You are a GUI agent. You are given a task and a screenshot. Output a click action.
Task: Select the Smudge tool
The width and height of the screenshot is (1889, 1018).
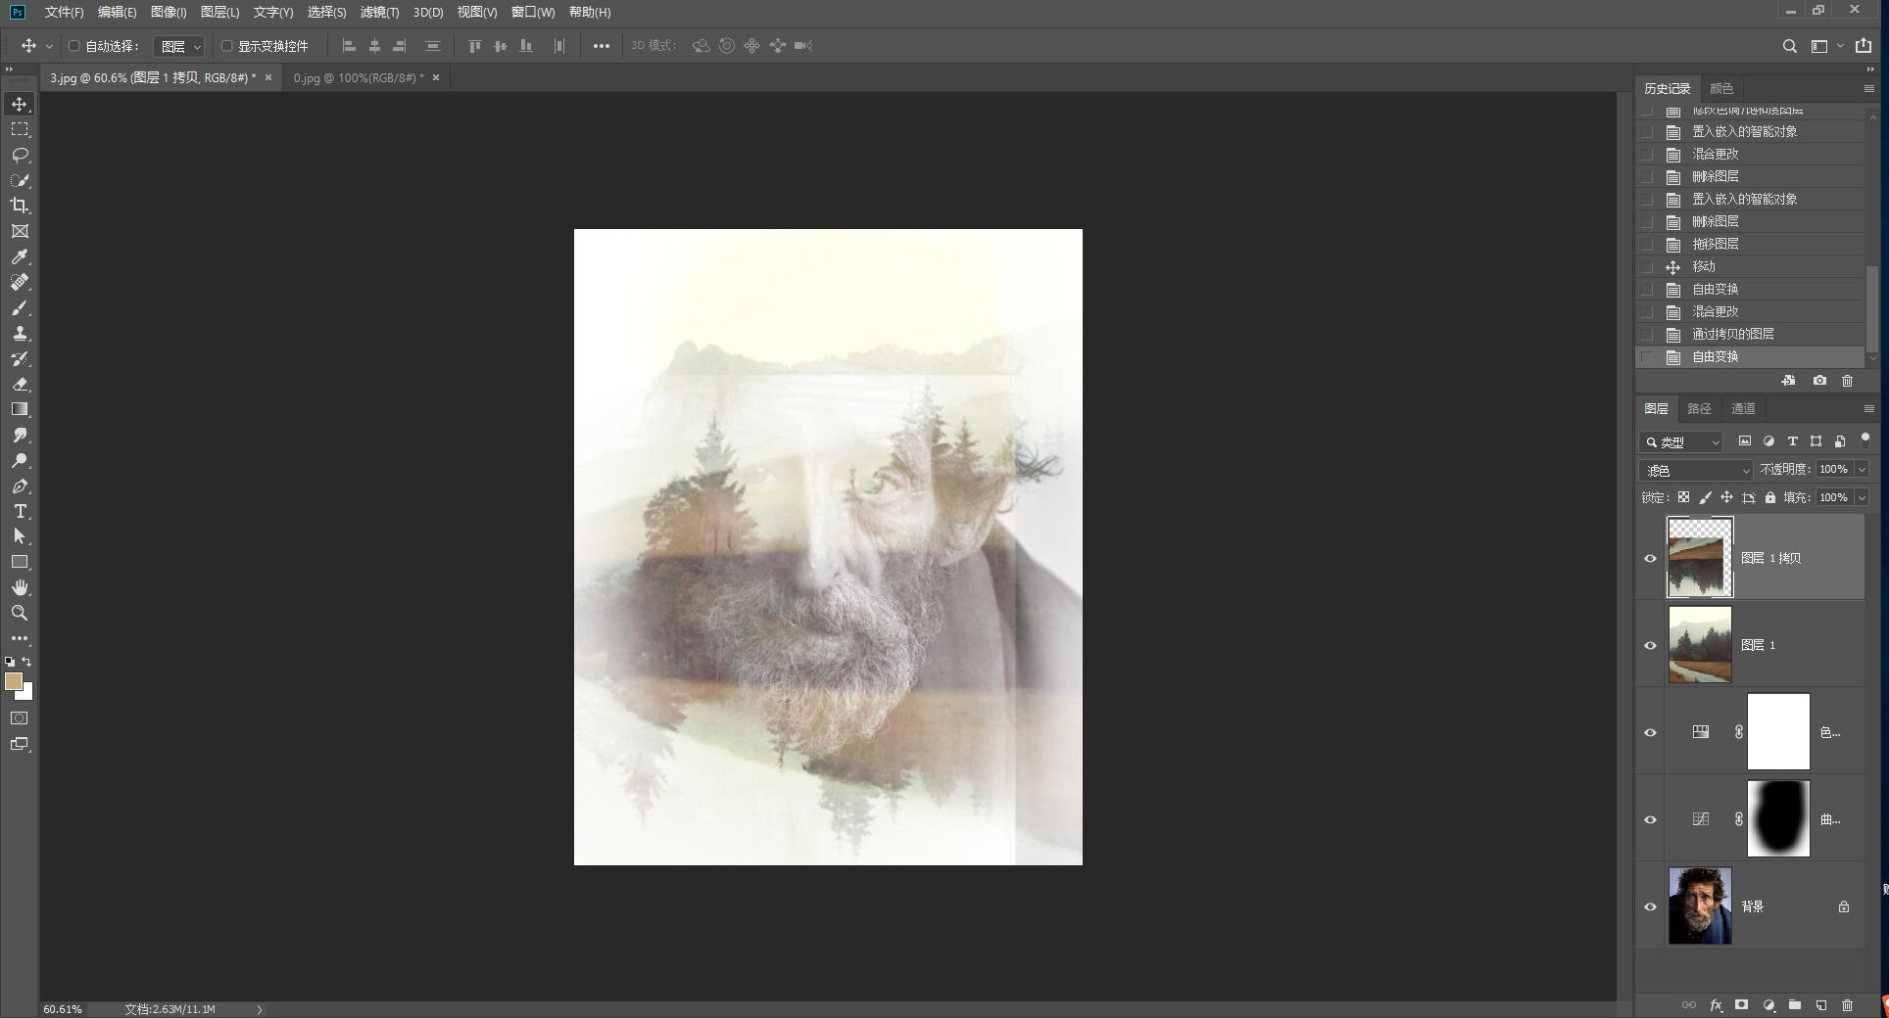click(x=20, y=435)
